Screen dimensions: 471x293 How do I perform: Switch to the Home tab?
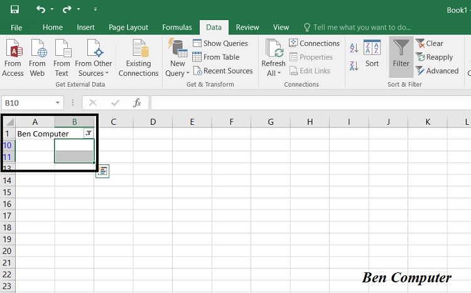[x=53, y=28]
